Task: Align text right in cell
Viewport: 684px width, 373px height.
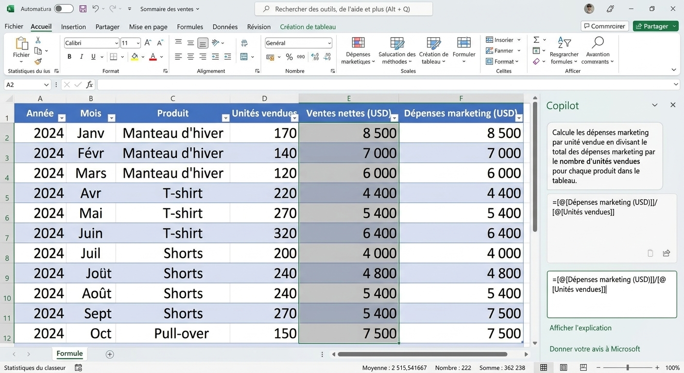Action: point(203,57)
